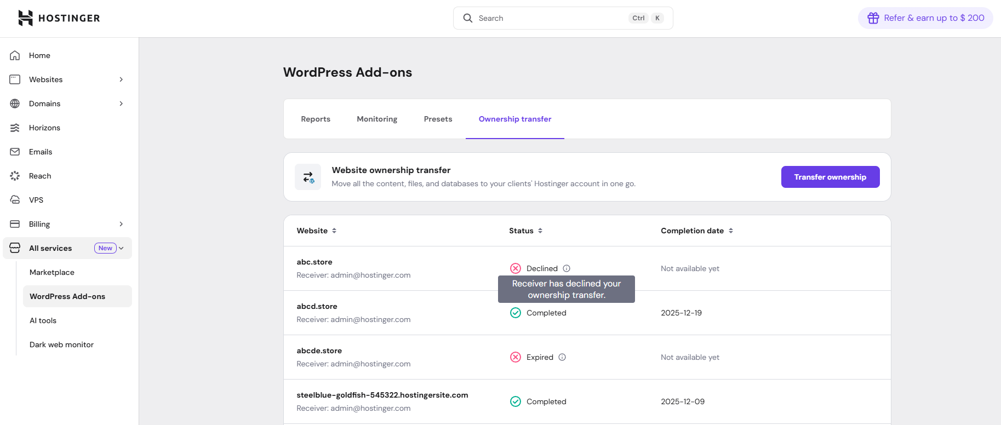Expand the Websites sidebar submenu
Image resolution: width=1001 pixels, height=425 pixels.
(121, 79)
